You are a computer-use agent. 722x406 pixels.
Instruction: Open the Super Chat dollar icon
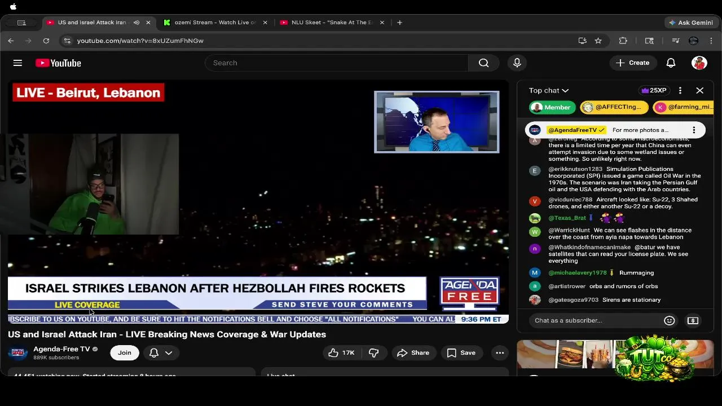point(693,320)
